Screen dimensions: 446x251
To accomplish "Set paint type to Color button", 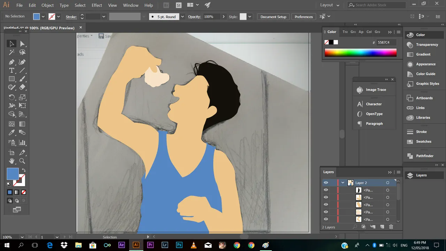I will [10, 192].
